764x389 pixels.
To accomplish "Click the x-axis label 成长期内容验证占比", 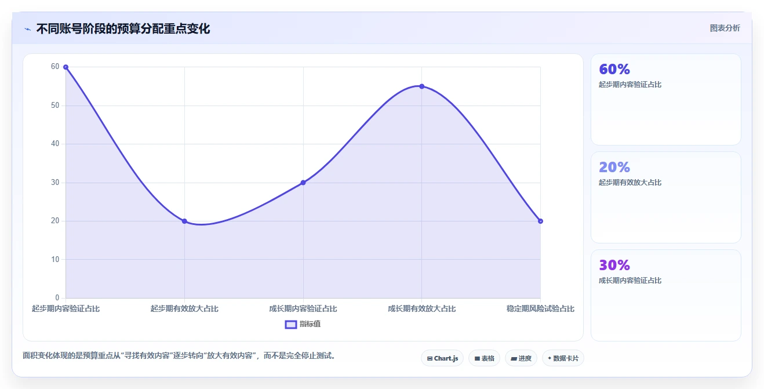I will click(x=303, y=308).
